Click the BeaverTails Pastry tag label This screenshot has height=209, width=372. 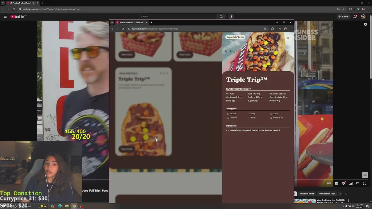click(235, 37)
